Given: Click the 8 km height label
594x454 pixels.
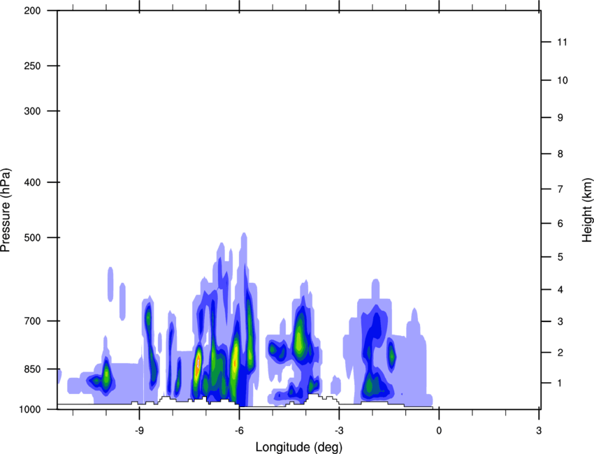Looking at the screenshot, I should point(560,154).
